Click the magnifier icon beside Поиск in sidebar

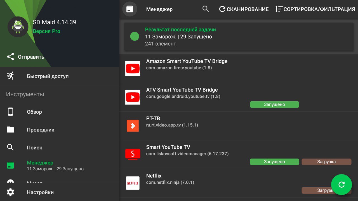10,147
